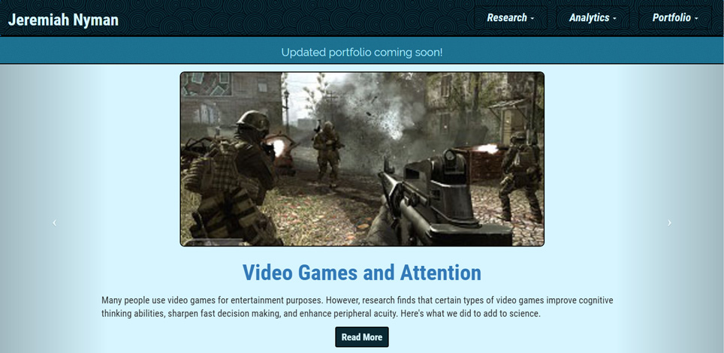Open the Analytics dropdown menu
Viewport: 724px width, 353px height.
593,18
